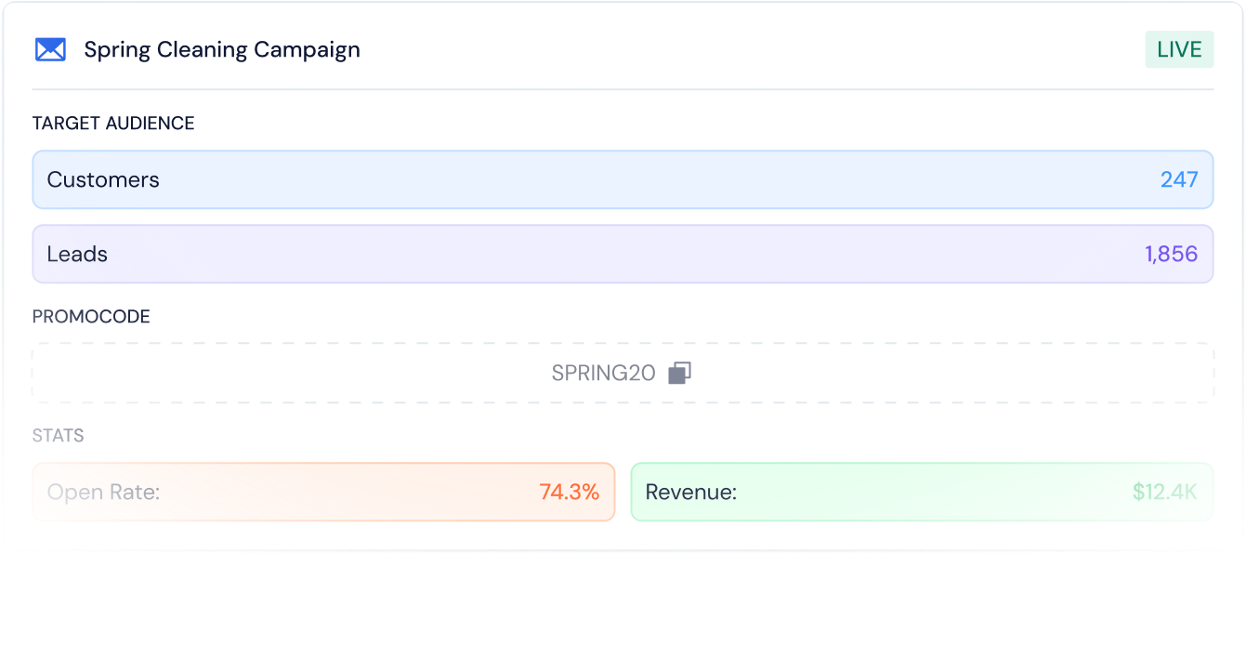1246x645 pixels.
Task: Copy the SPRING20 promo code icon
Action: click(680, 373)
